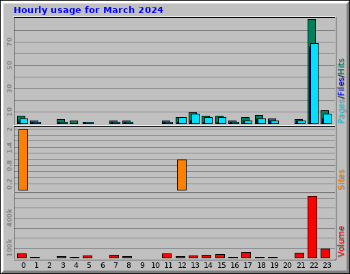Click the red Volume bar at hour 11
This screenshot has width=350, height=274.
click(167, 256)
